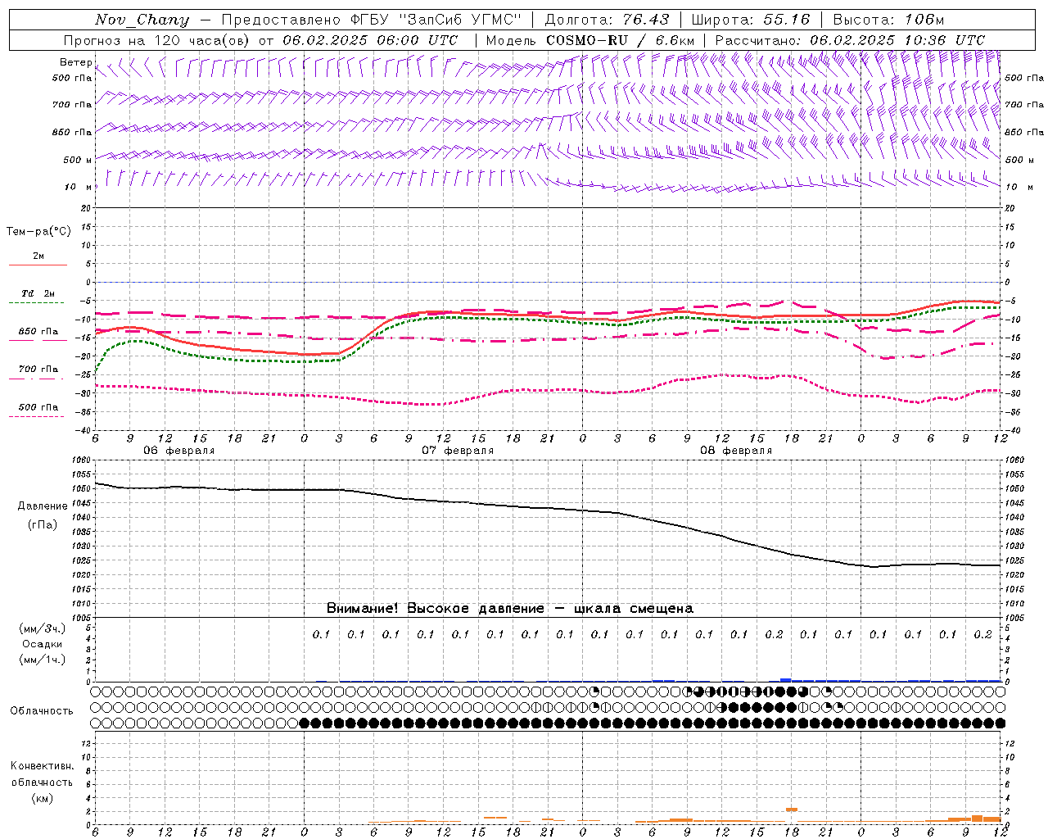Select the '08 февраля' date label

[x=736, y=451]
